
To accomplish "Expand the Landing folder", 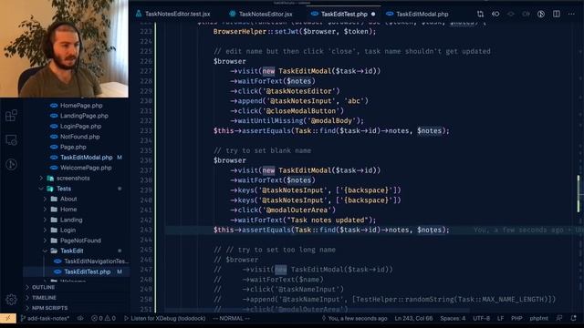I will pyautogui.click(x=45, y=220).
